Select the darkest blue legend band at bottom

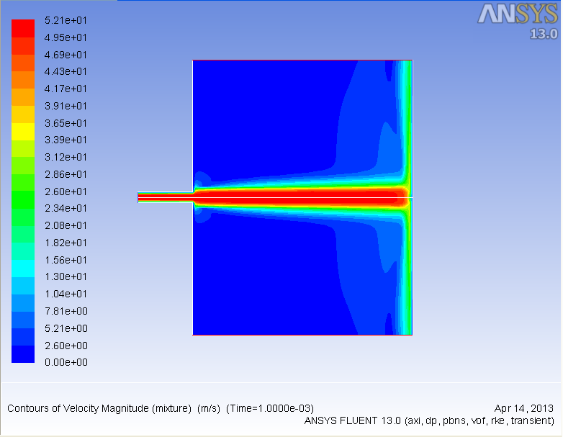click(22, 354)
